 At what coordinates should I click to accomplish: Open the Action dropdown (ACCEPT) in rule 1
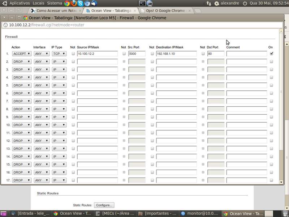[x=22, y=54]
